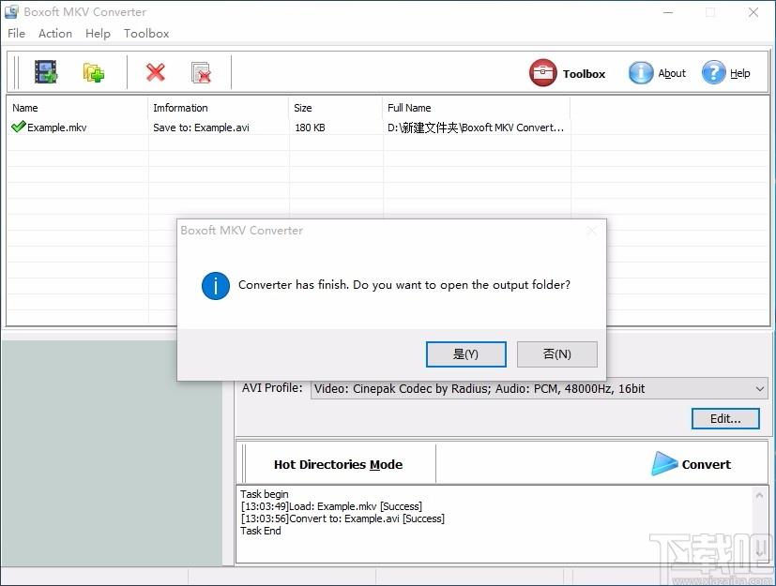The image size is (776, 586).
Task: Click the Edit... profile button
Action: [x=725, y=419]
